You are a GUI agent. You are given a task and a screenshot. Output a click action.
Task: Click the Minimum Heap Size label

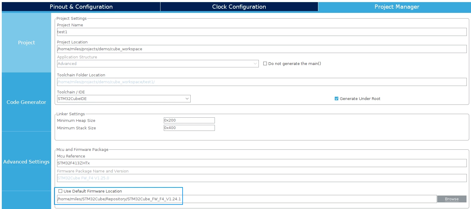76,120
